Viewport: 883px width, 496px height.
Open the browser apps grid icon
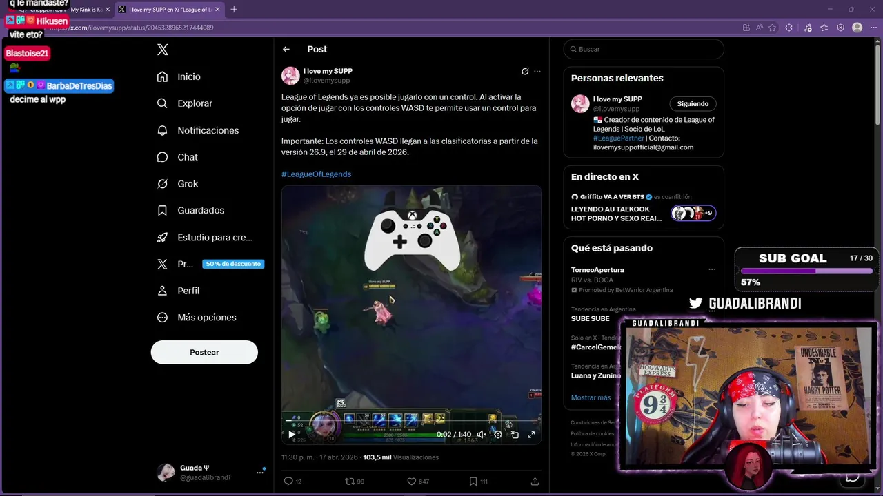tap(746, 28)
